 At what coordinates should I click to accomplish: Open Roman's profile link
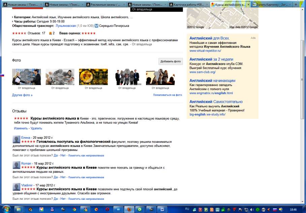26,163
